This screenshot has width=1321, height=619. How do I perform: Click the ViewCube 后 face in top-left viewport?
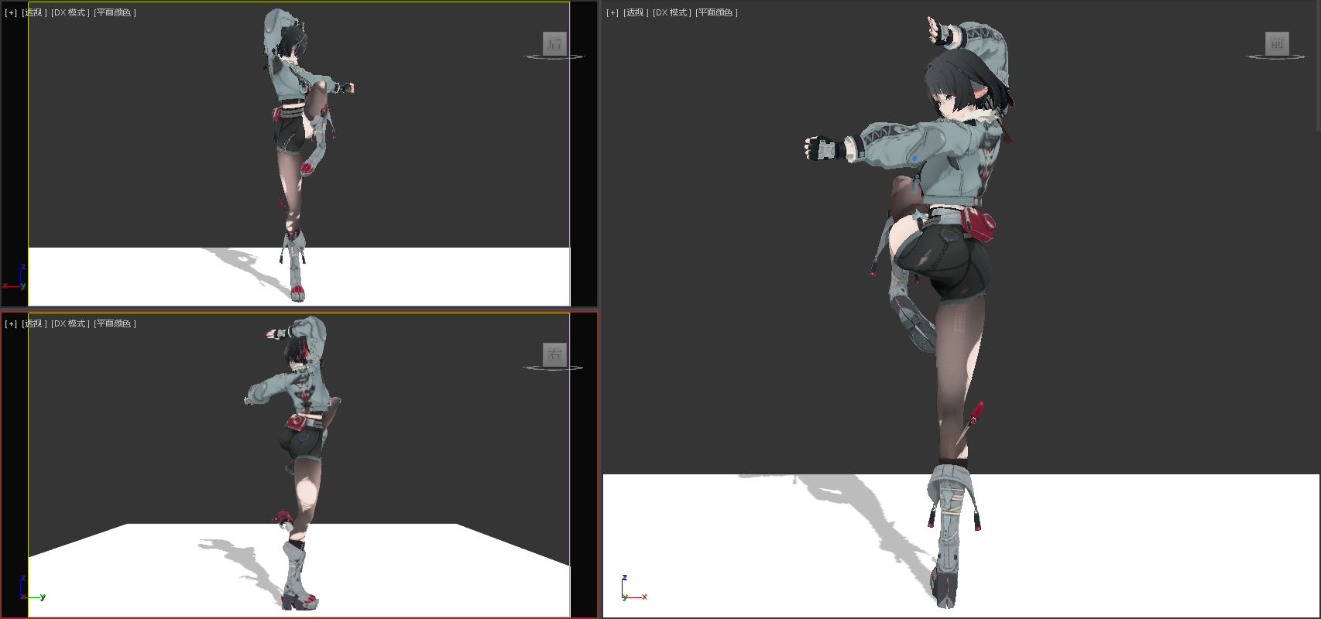(x=554, y=44)
